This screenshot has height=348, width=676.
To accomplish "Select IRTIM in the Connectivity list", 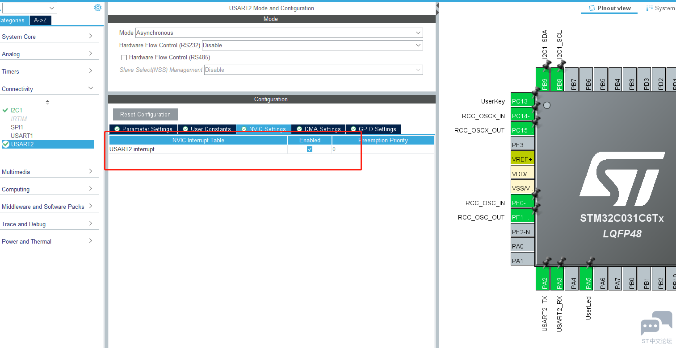I will click(19, 119).
